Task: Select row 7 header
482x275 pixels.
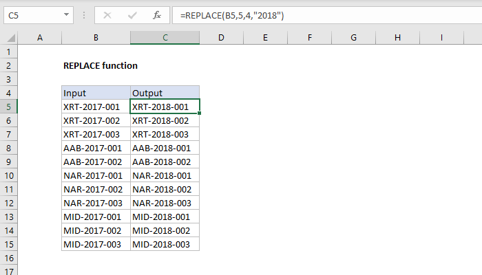Action: click(8, 135)
